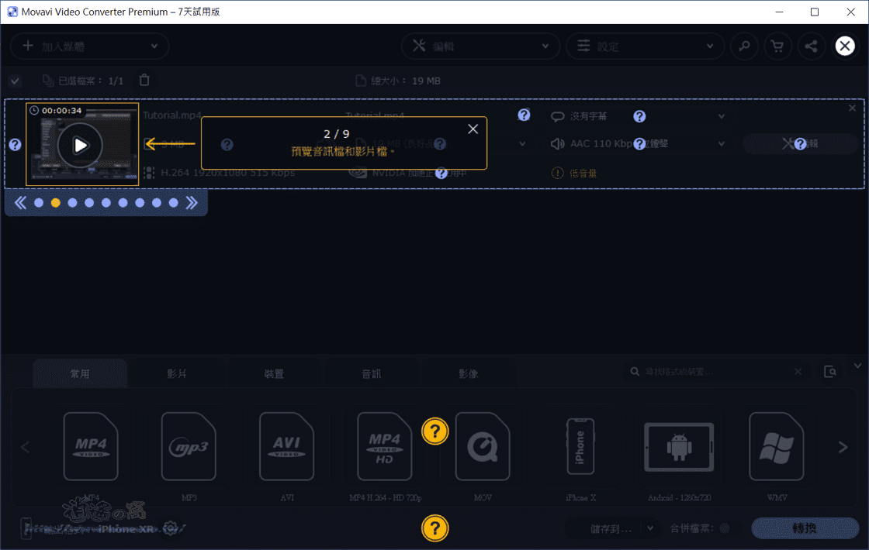Close the tutorial overlay with round X

(845, 46)
